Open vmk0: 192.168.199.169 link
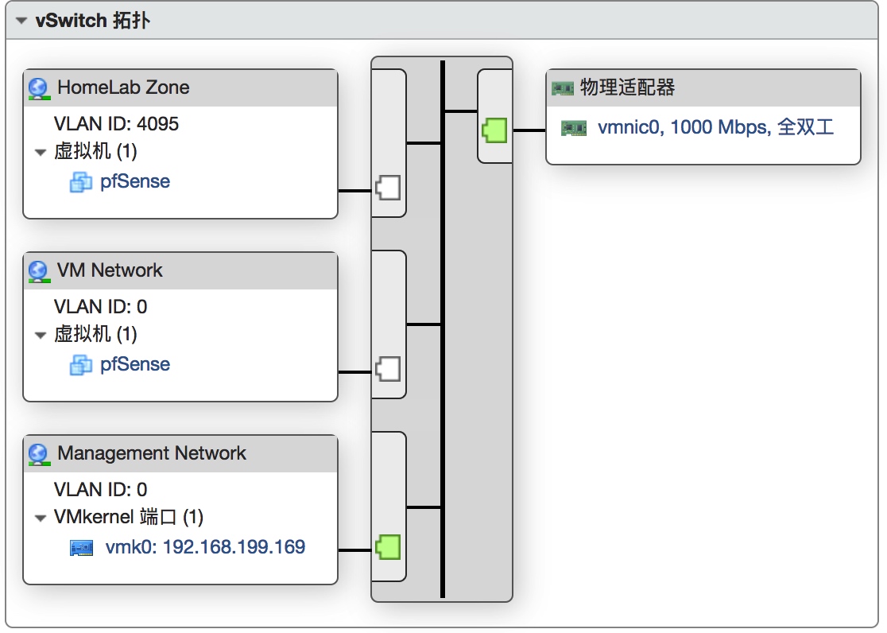Viewport: 887px width, 633px height. pos(205,547)
